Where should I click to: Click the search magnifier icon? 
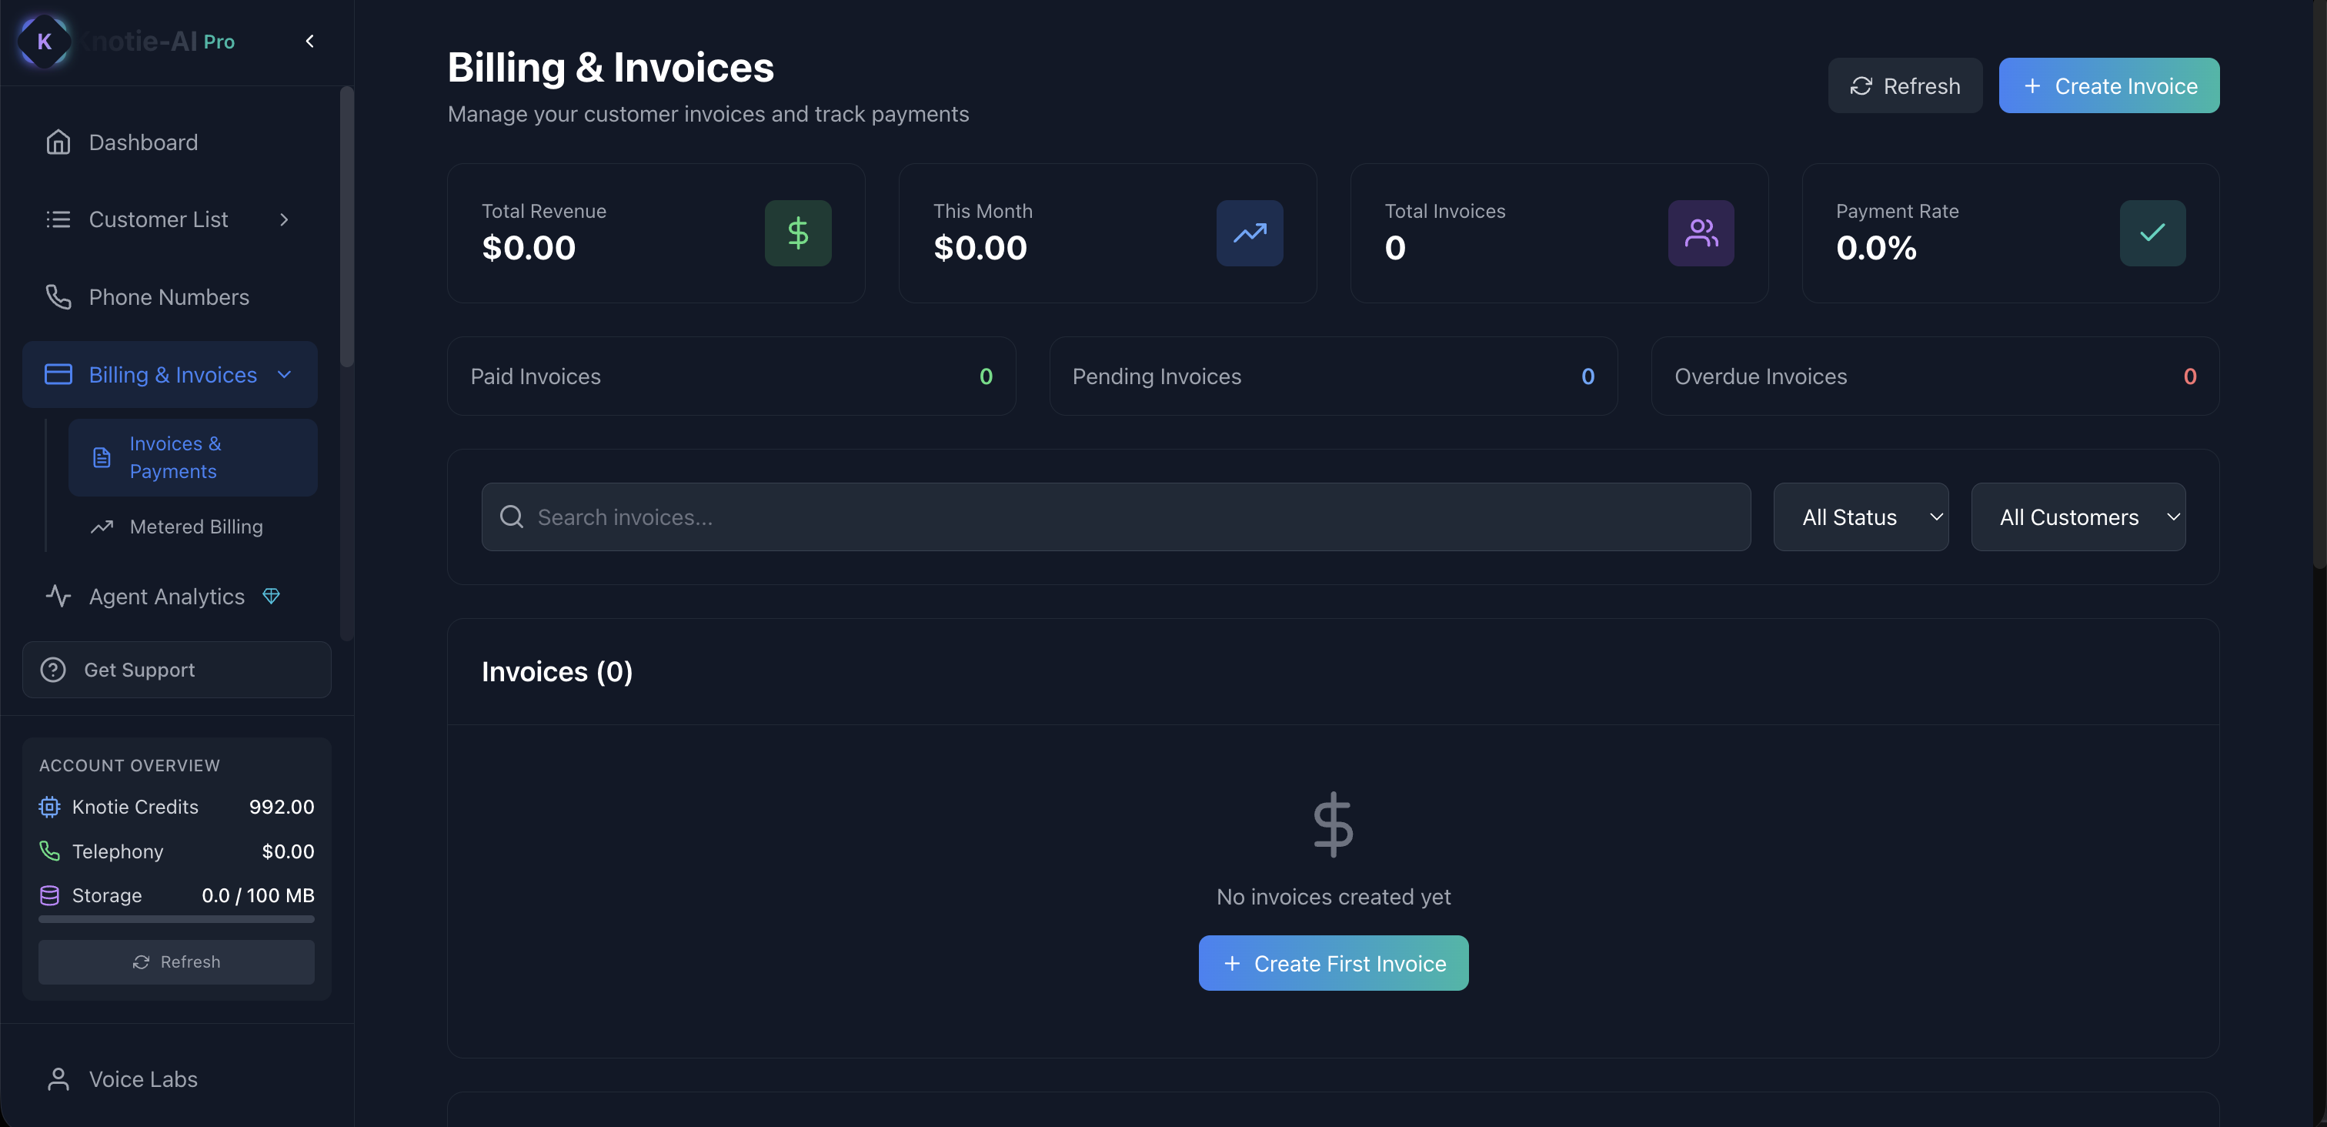point(511,517)
